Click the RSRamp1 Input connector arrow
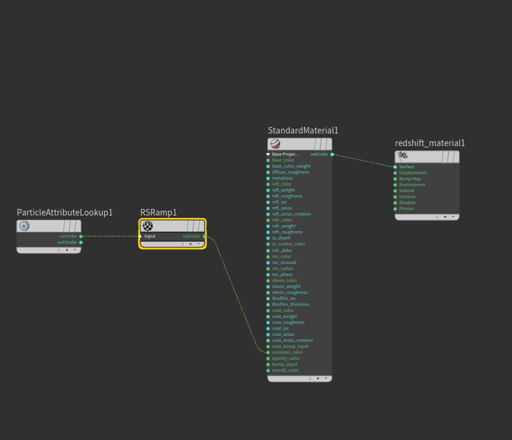Viewport: 512px width, 440px height. coord(140,236)
